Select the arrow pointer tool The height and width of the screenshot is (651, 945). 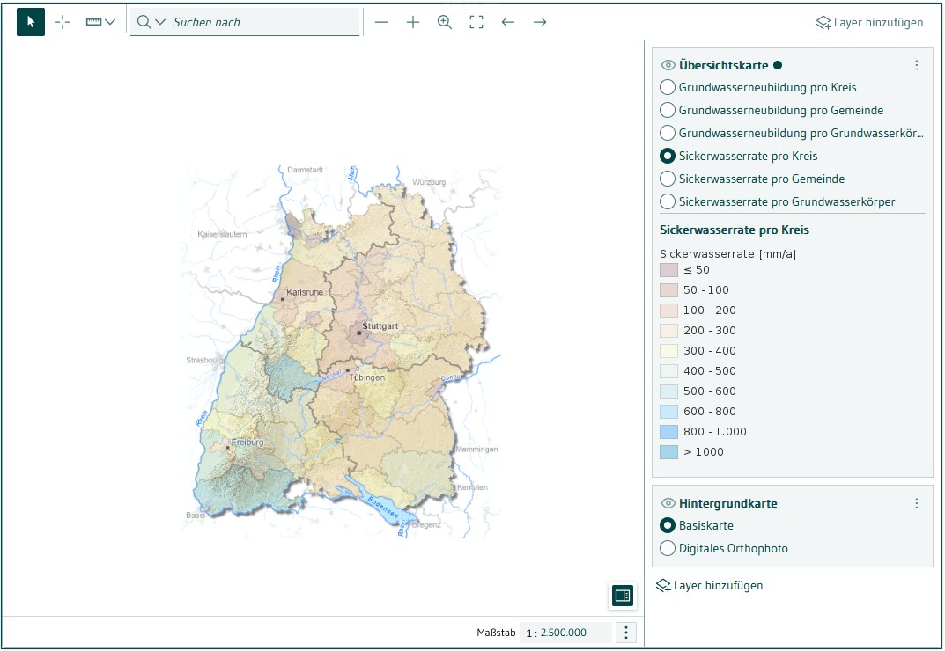pos(31,22)
